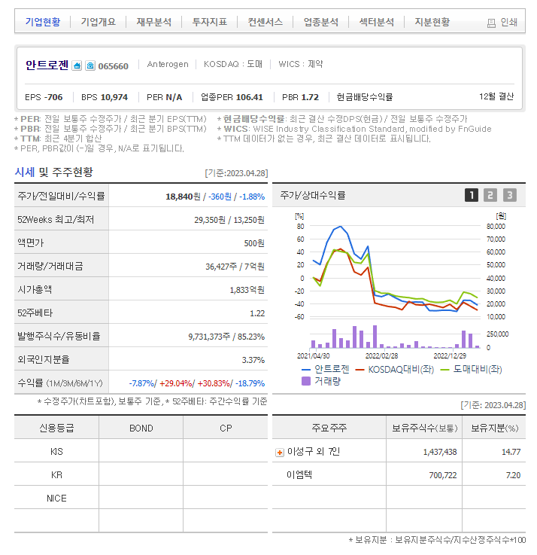
Task: Go to the 컨센서스 tab
Action: point(265,22)
